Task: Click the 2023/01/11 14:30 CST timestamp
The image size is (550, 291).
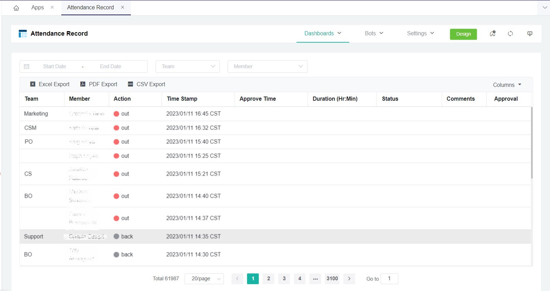Action: [193, 254]
